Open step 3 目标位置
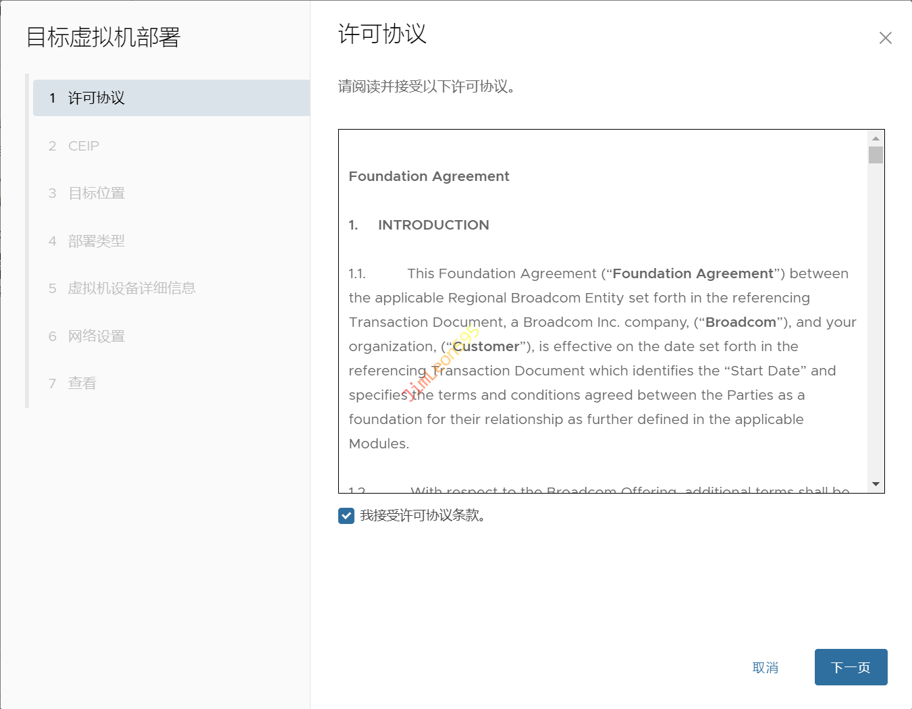 [97, 193]
